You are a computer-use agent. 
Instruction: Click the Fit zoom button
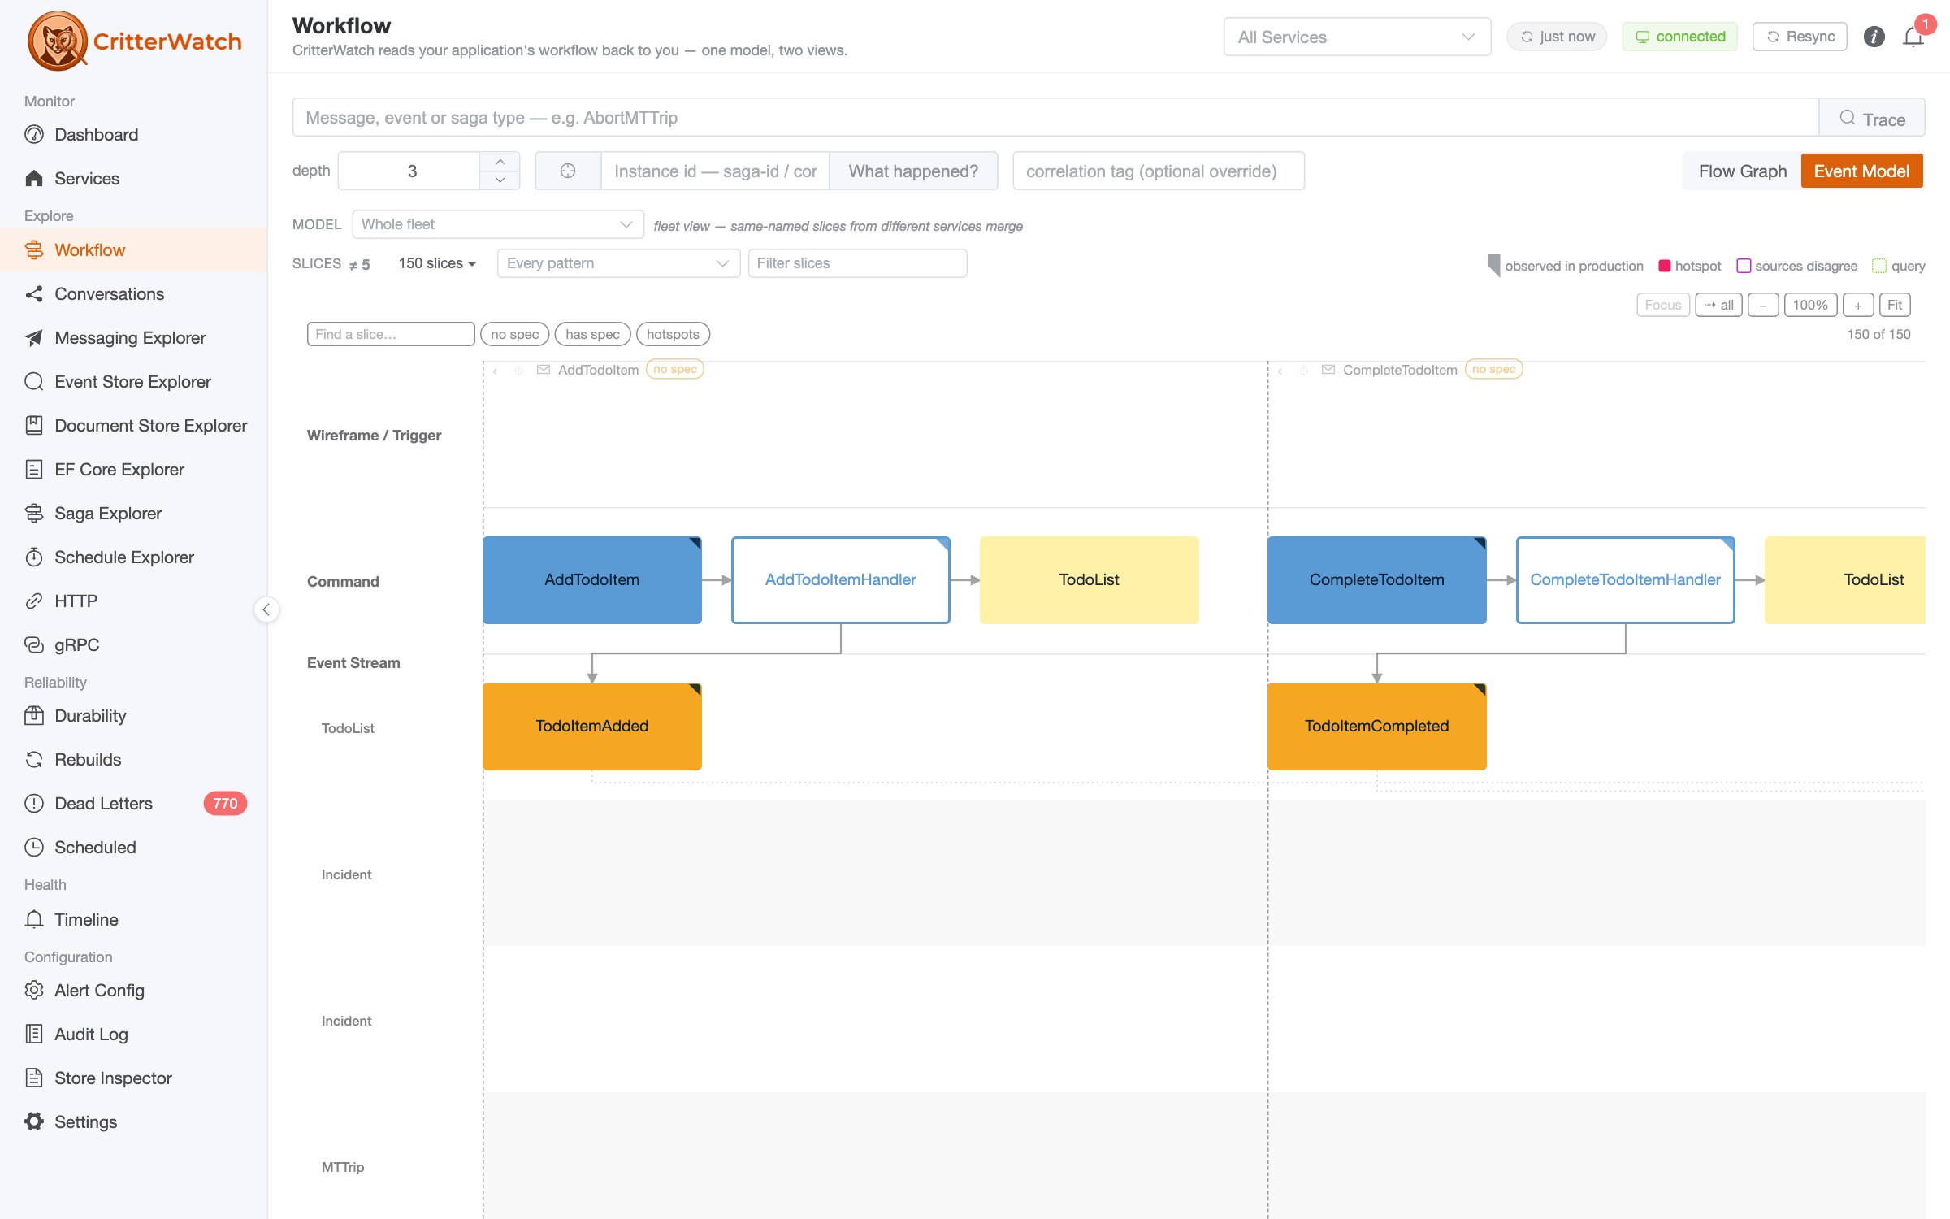(x=1895, y=306)
